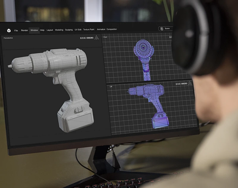
Task: Click the white cube application logo
Action: coord(9,31)
